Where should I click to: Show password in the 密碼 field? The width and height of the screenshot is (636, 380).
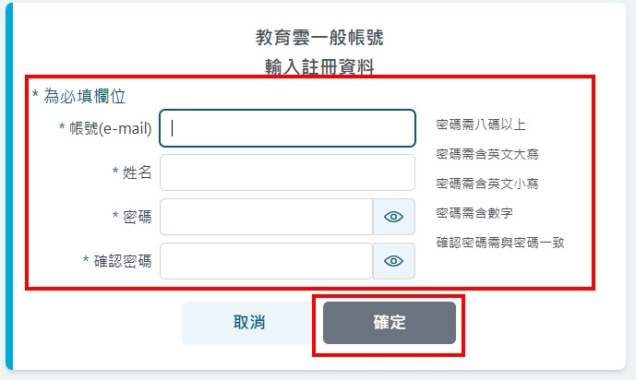(x=394, y=217)
